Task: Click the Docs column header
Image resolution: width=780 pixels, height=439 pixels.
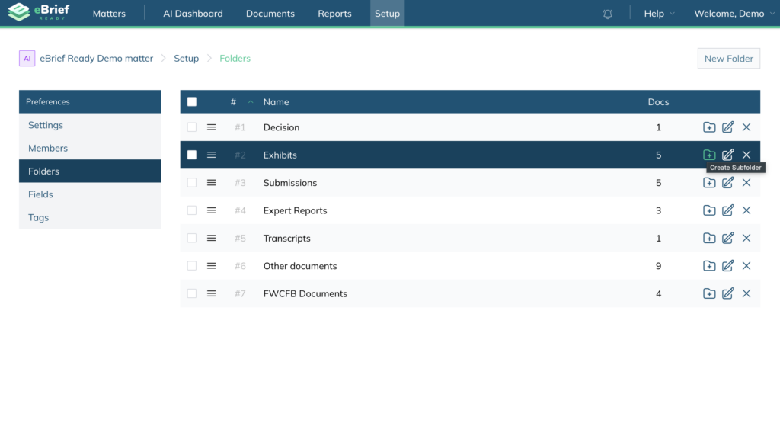Action: click(x=658, y=101)
